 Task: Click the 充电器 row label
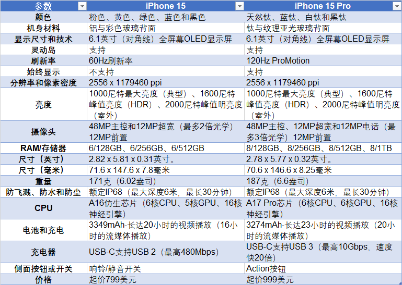click(x=43, y=252)
